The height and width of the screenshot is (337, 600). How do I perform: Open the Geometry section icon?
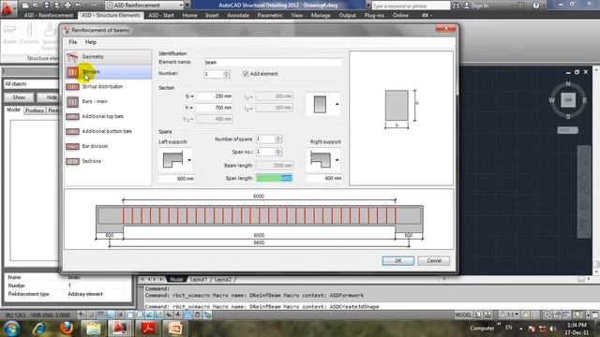coord(72,57)
